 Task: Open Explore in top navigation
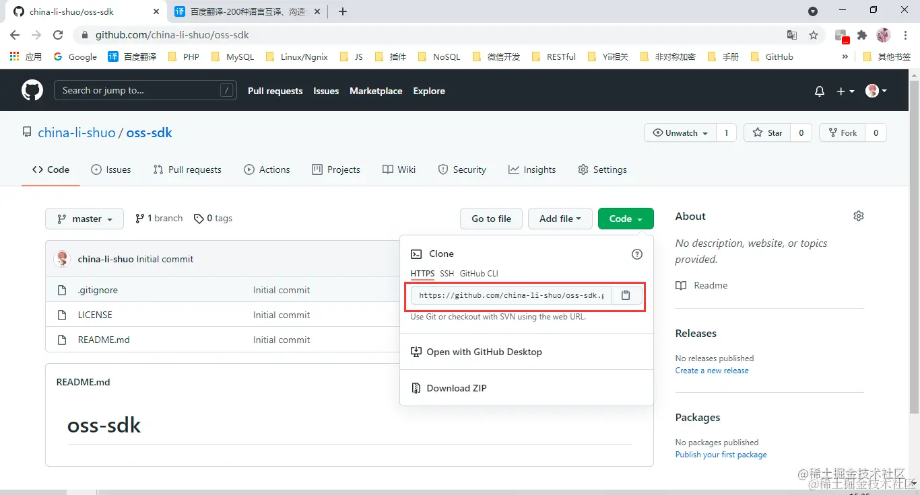pos(429,91)
